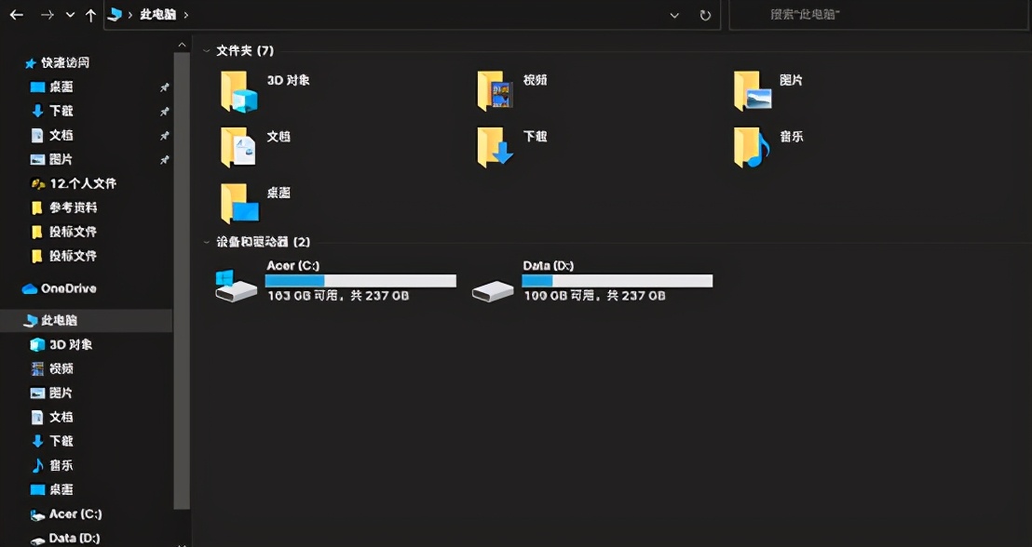Click the Data (D:) capacity bar

[618, 280]
